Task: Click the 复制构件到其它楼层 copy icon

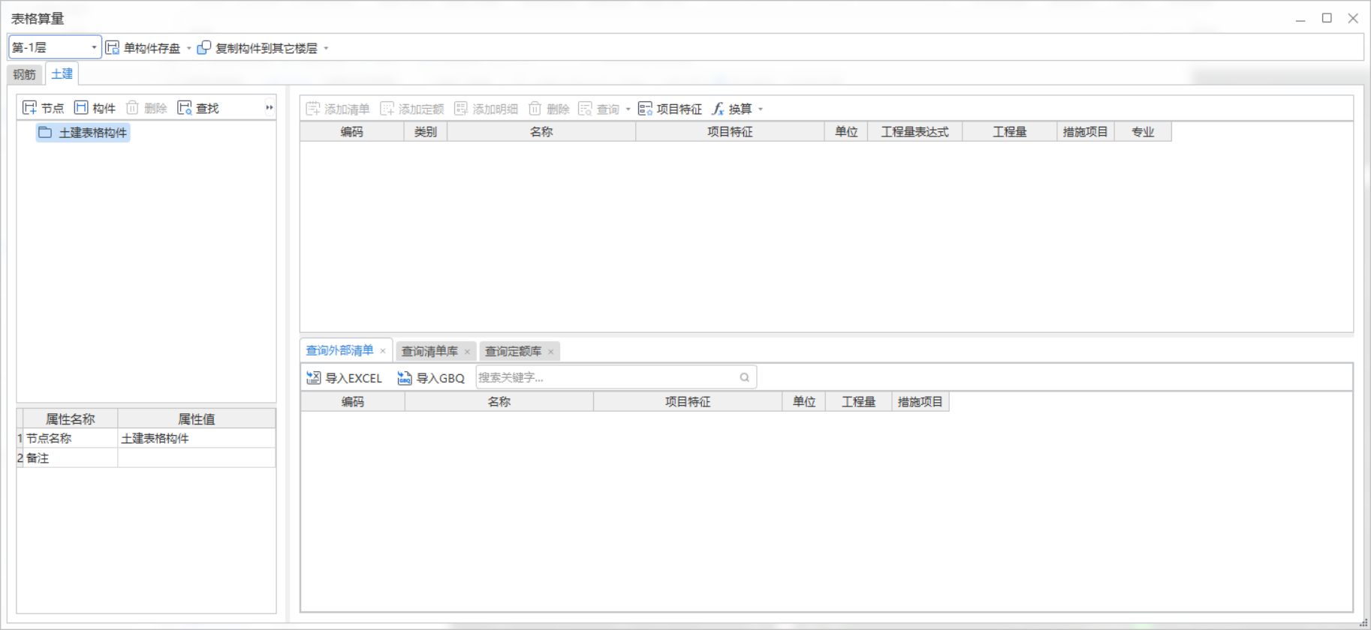Action: [204, 48]
